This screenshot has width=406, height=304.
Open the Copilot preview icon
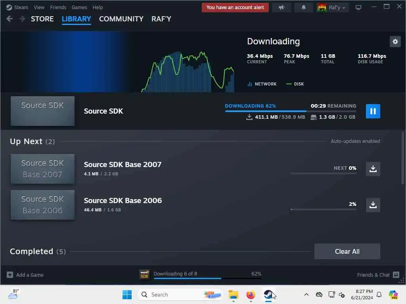pyautogui.click(x=393, y=294)
